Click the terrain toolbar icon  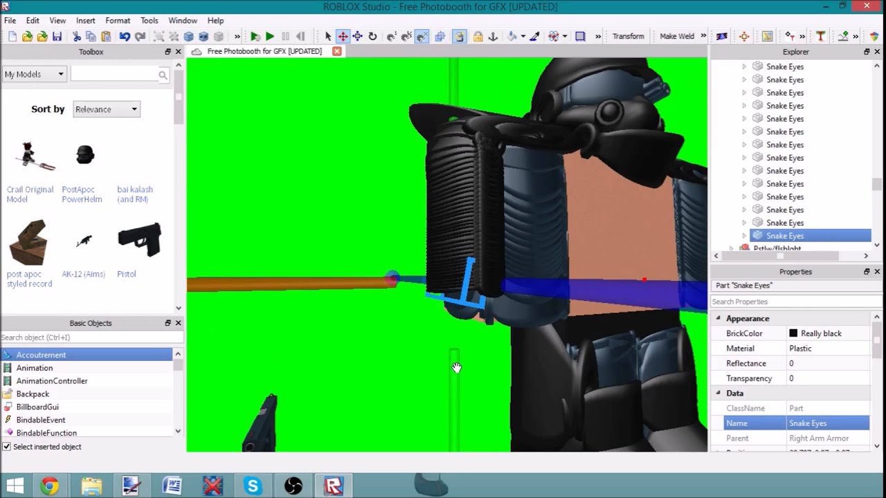pyautogui.click(x=843, y=37)
